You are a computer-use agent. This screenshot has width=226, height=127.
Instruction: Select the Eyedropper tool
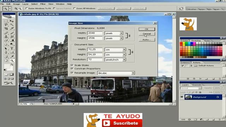[x=12, y=57]
